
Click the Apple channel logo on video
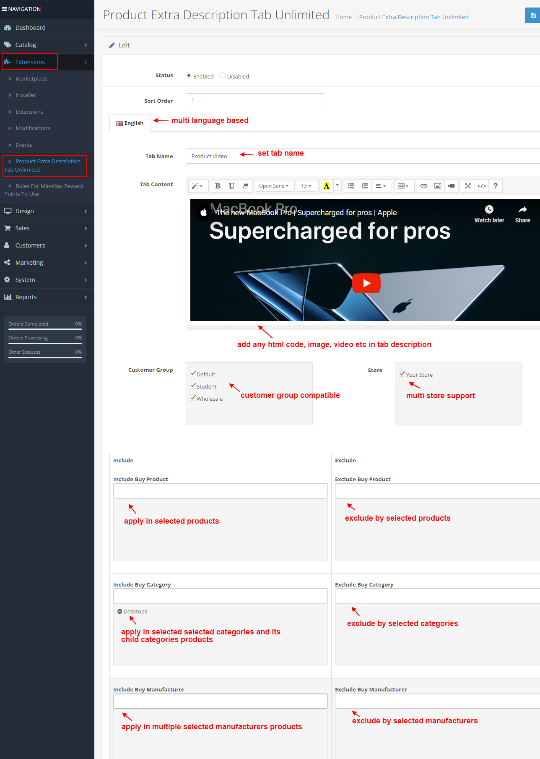point(204,213)
